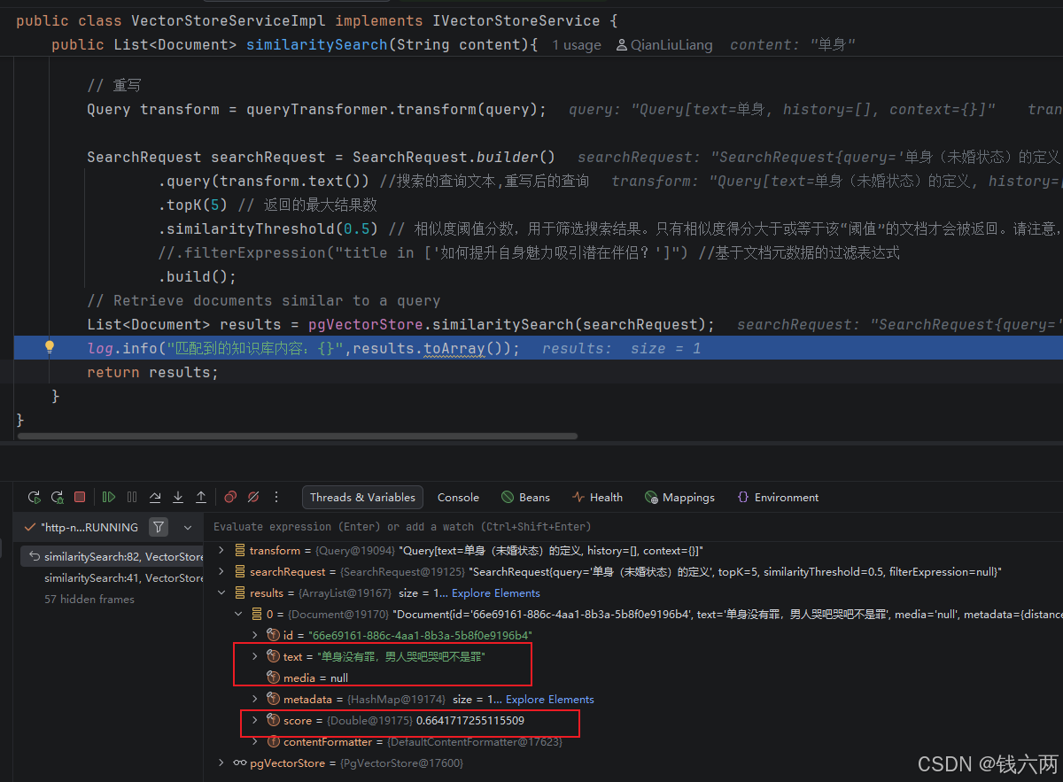Click the Rerun debug session icon
1063x782 pixels.
(34, 497)
